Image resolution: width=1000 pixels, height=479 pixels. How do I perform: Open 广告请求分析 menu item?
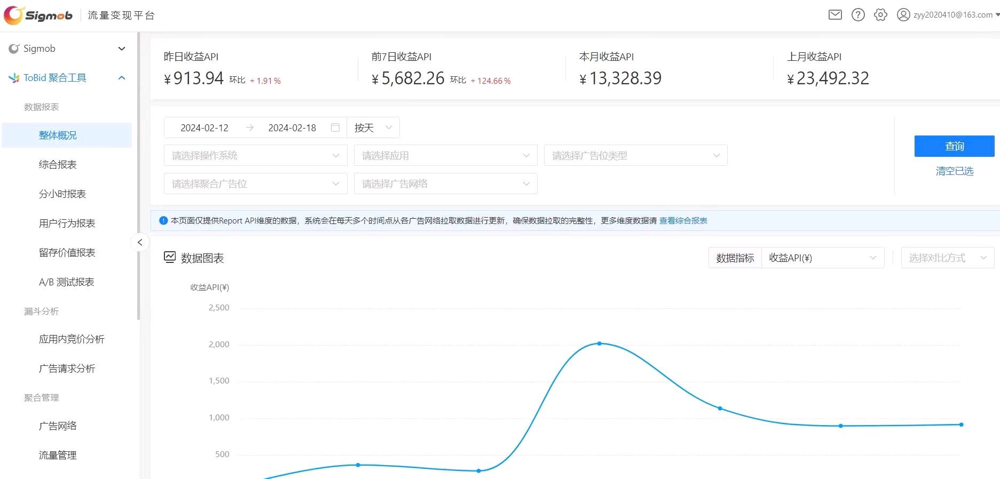[67, 369]
